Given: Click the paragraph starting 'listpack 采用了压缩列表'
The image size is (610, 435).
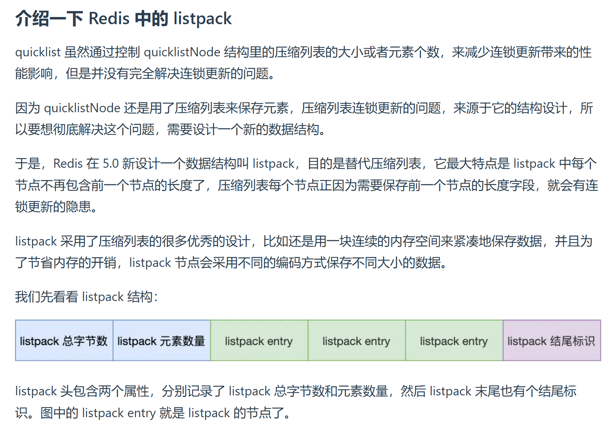Looking at the screenshot, I should (x=304, y=252).
